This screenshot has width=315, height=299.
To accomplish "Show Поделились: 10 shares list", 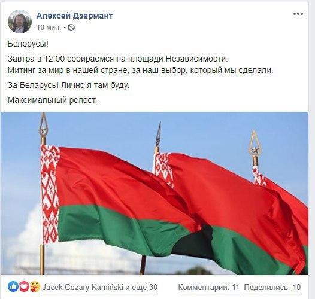I will coord(272,287).
